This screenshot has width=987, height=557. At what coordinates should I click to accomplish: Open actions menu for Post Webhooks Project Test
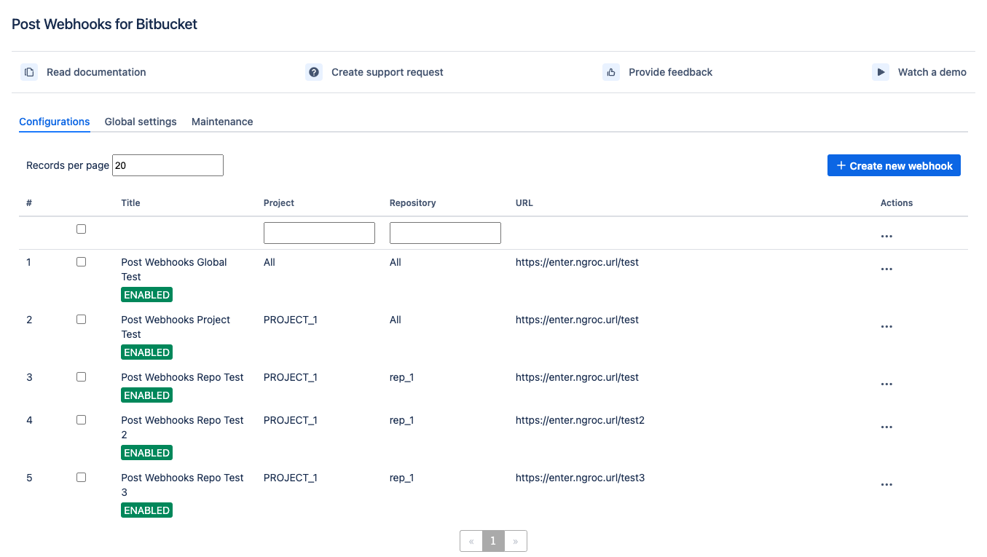[x=886, y=327]
